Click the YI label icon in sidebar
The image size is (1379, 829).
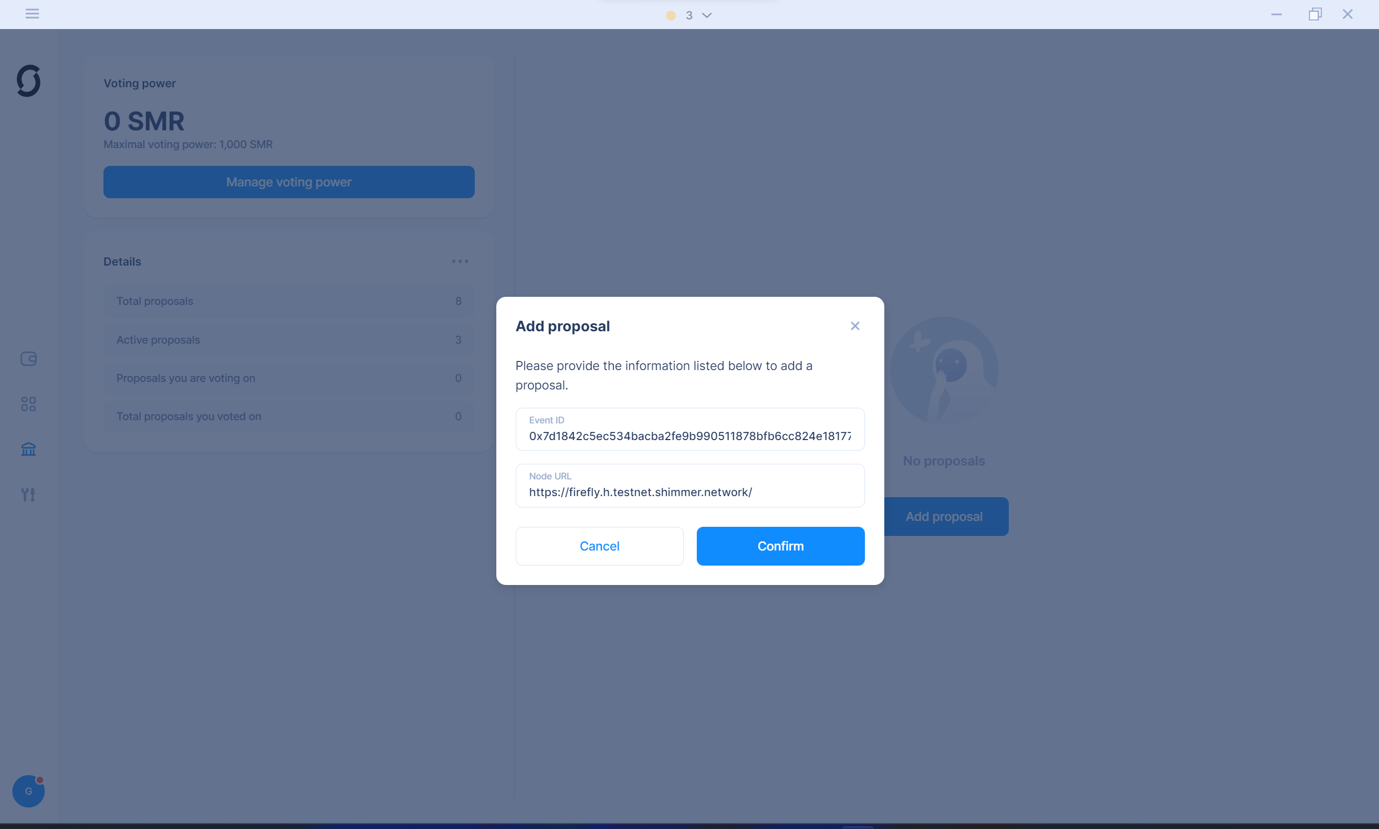click(x=29, y=494)
